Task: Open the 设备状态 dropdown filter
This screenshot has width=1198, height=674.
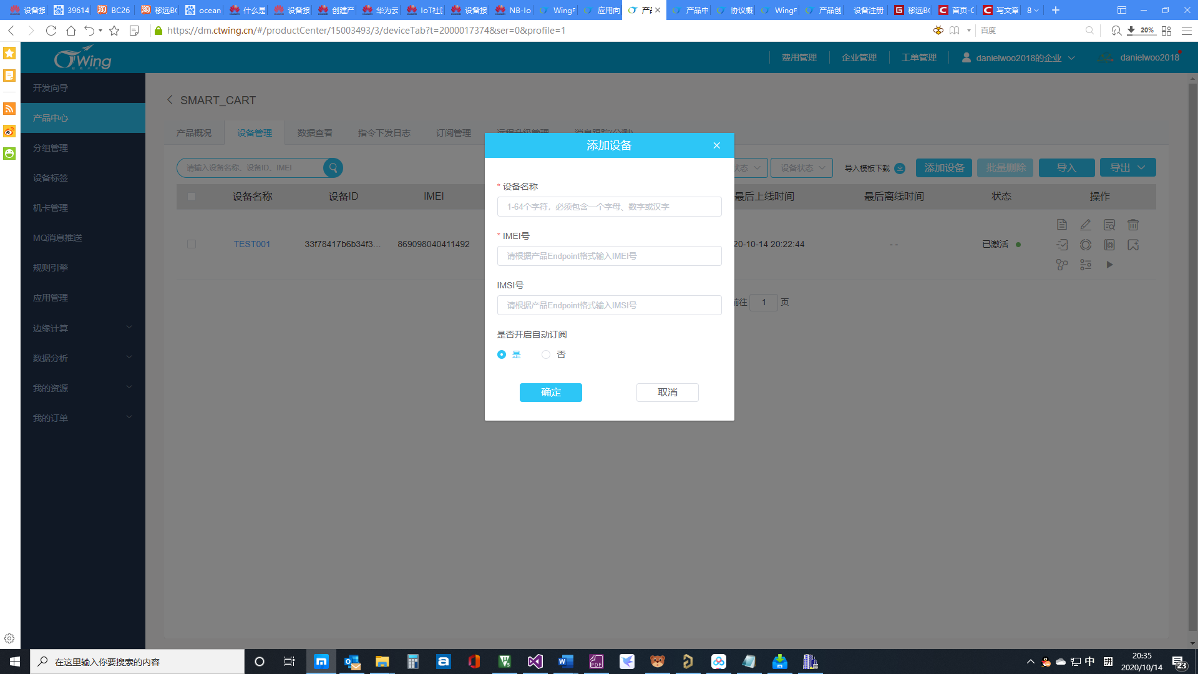Action: tap(802, 168)
